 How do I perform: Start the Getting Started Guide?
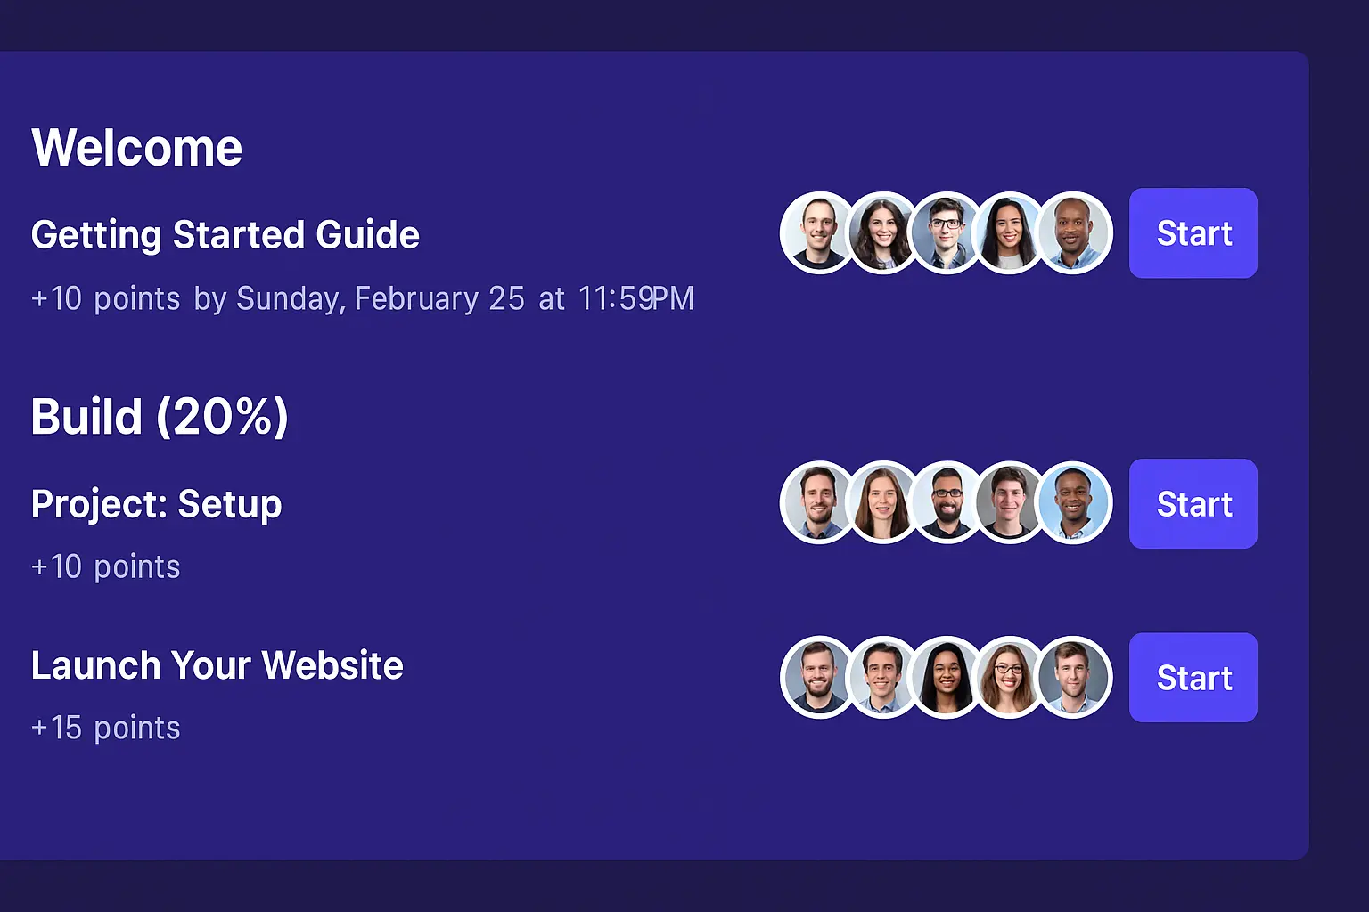click(1193, 233)
